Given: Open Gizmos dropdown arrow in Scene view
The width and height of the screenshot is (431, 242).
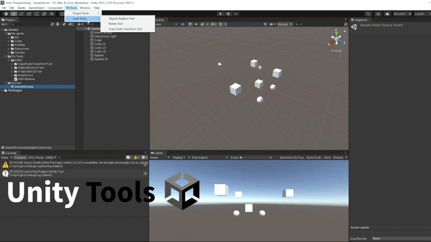Looking at the screenshot, I should pos(291,24).
